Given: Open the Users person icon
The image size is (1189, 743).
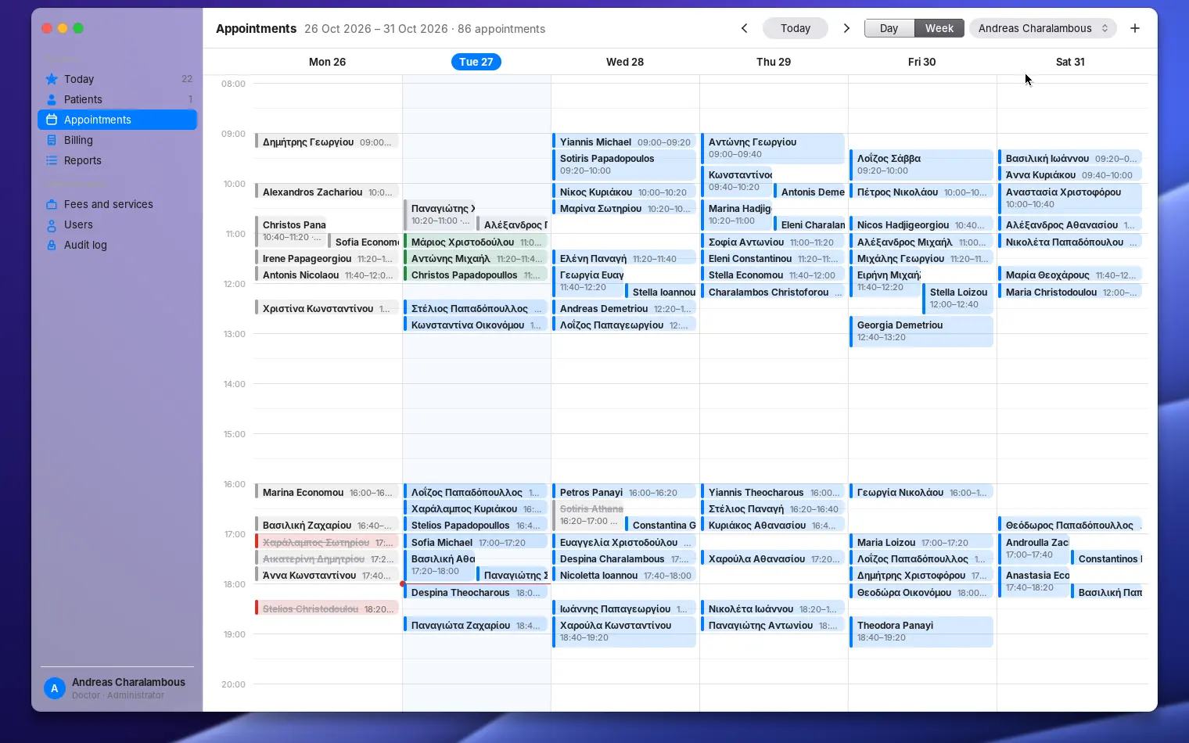Looking at the screenshot, I should (52, 224).
